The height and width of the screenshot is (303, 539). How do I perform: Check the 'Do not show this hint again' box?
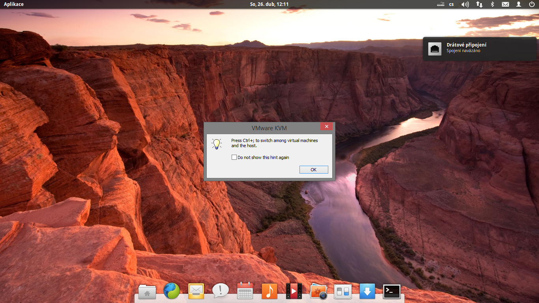pos(234,157)
